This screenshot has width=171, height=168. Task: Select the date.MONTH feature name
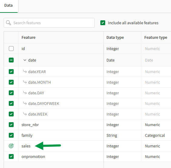[39, 82]
